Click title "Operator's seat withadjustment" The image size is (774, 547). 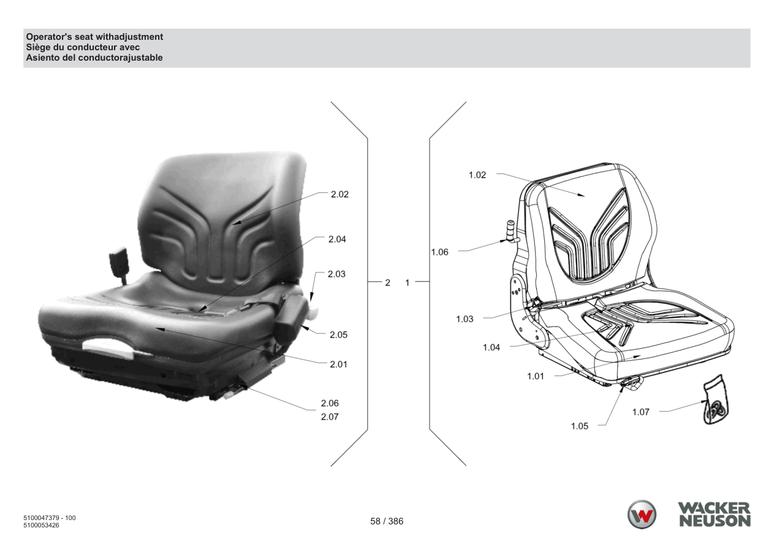coord(94,37)
